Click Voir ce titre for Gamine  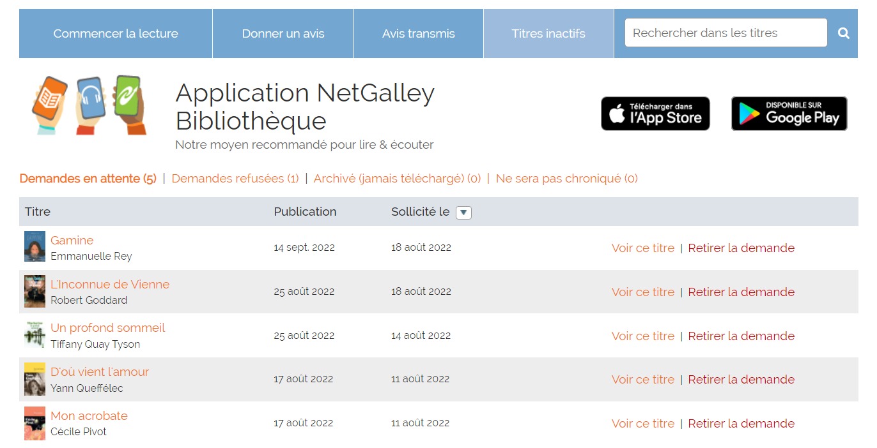coord(643,248)
